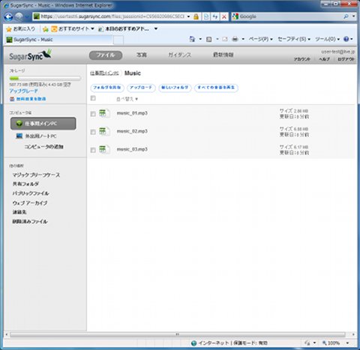Click the printer icon in command bar
This screenshot has height=350, width=360.
[x=235, y=39]
